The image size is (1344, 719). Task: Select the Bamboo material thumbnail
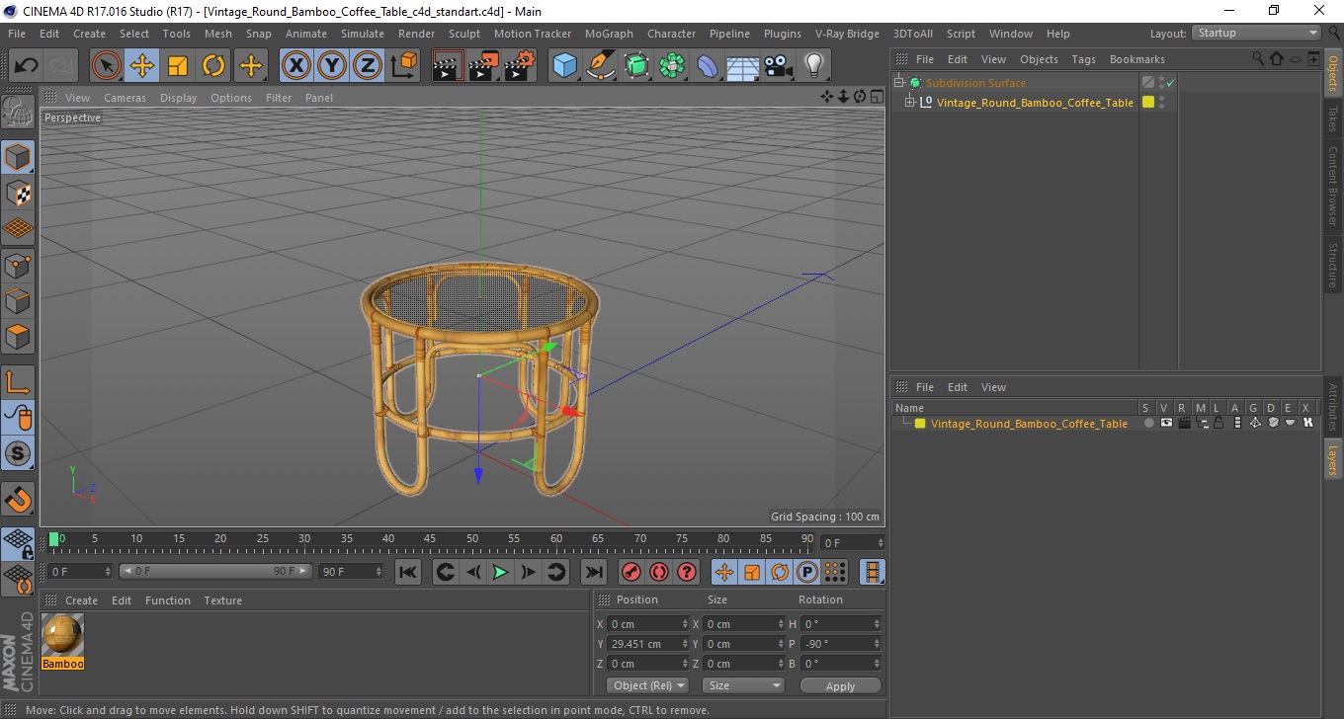pyautogui.click(x=62, y=634)
